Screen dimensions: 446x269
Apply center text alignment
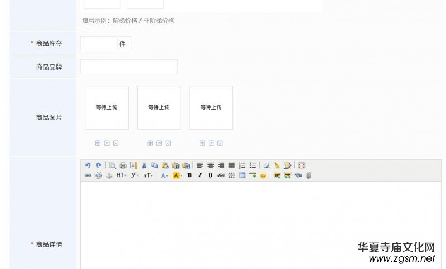[211, 165]
